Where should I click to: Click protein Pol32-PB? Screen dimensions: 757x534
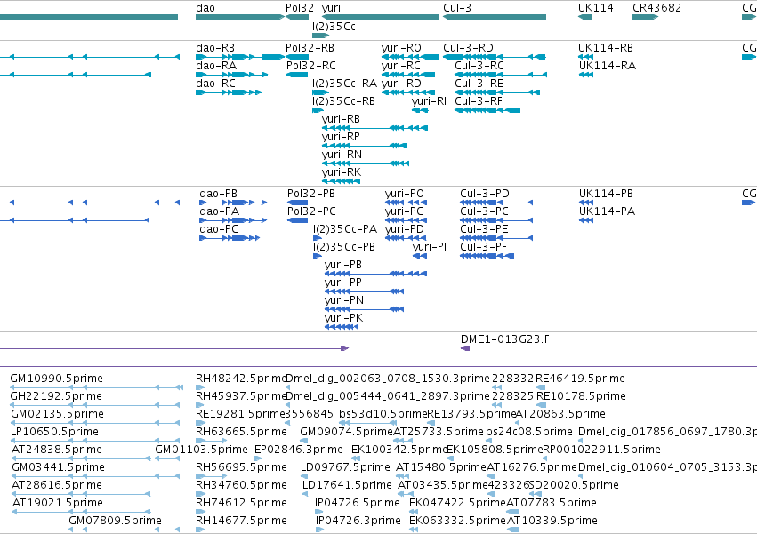click(311, 194)
